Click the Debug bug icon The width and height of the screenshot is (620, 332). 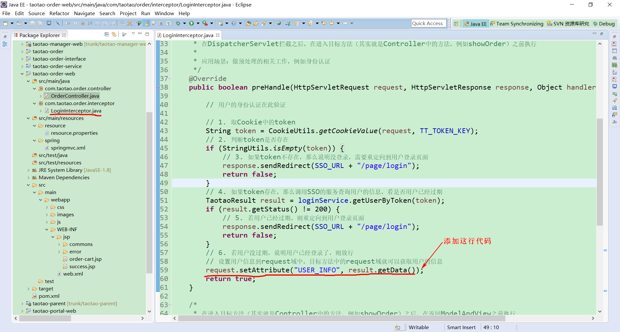pos(178,23)
